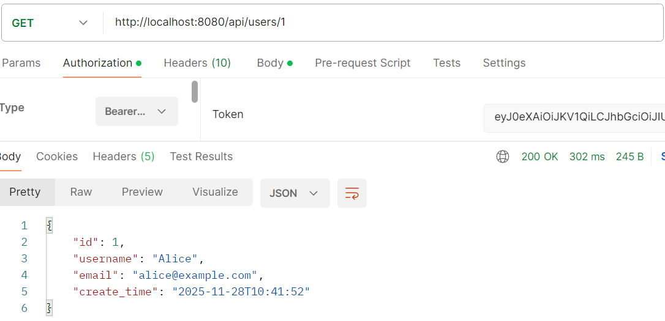Select the Preview response view
The width and height of the screenshot is (665, 321).
point(142,192)
